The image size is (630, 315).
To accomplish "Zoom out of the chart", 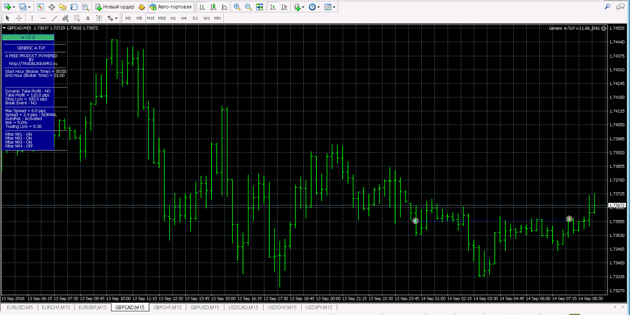I will 248,7.
